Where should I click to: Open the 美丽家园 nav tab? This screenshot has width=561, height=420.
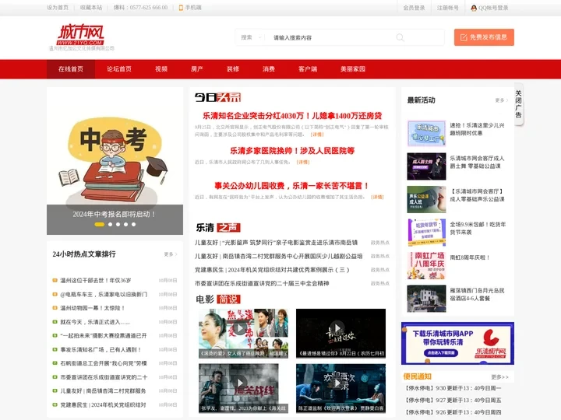[353, 69]
